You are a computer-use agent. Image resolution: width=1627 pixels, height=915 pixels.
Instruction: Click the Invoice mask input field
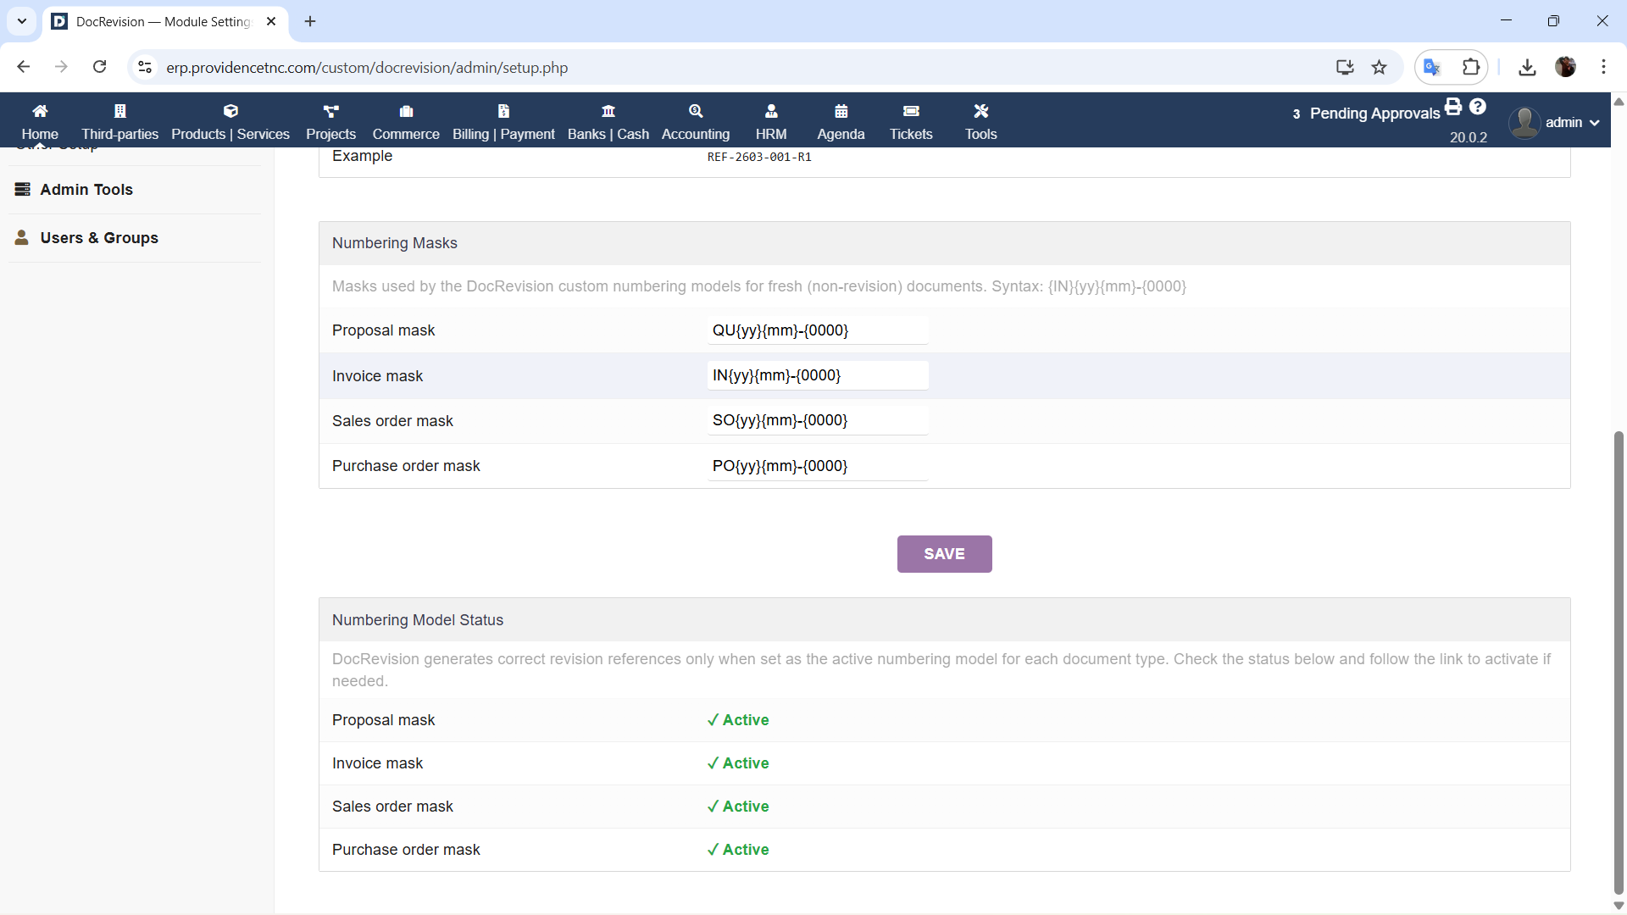pyautogui.click(x=817, y=375)
